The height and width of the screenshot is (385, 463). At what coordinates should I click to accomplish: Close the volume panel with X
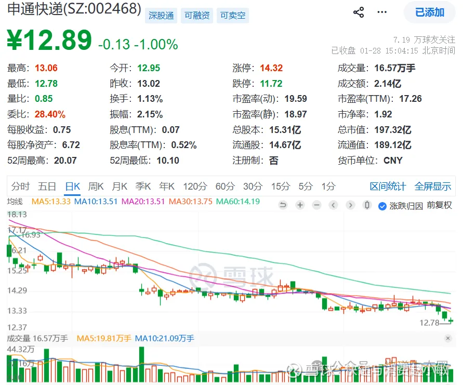pyautogui.click(x=448, y=338)
